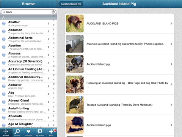This screenshot has width=182, height=137.
Task: Jump to letter Z in the index
Action: (x=53, y=125)
